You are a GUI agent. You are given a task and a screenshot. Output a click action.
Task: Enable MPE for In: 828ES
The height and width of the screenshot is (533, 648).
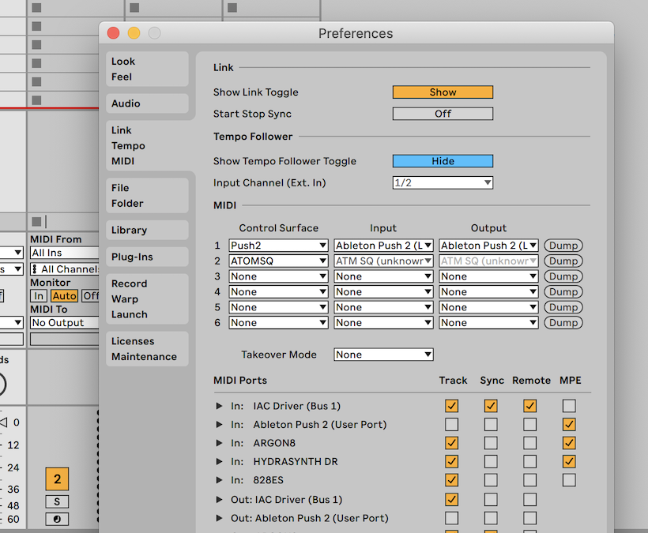click(569, 480)
